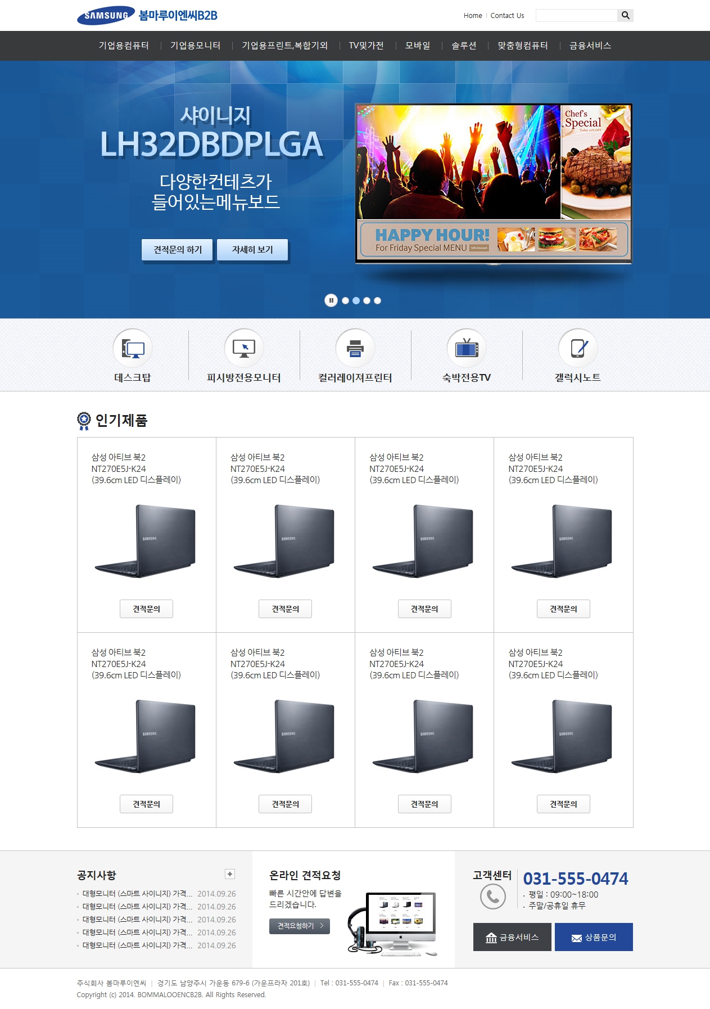Click the 인기제품 heading
The height and width of the screenshot is (1009, 710).
click(x=121, y=420)
